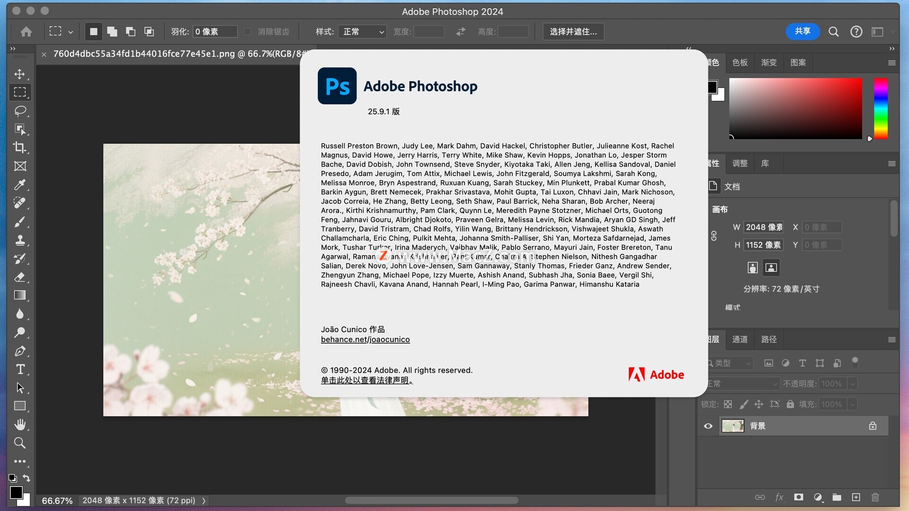The width and height of the screenshot is (909, 511).
Task: Click the 共享 share button
Action: click(802, 31)
